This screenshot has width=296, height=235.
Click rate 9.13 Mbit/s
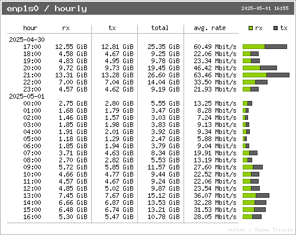tap(217, 125)
